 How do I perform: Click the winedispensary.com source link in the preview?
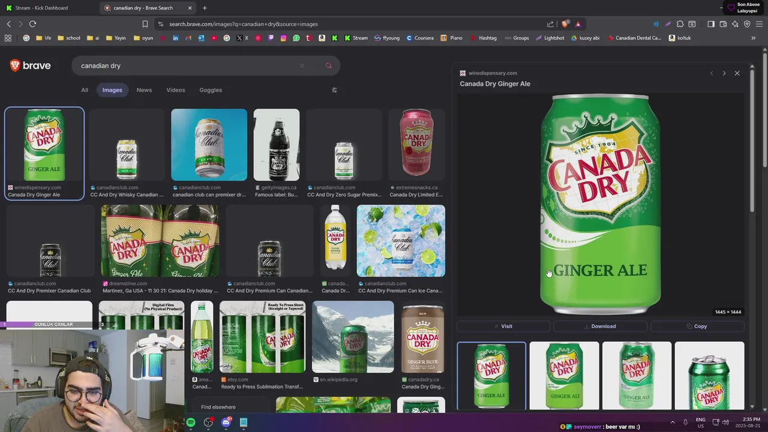[492, 73]
